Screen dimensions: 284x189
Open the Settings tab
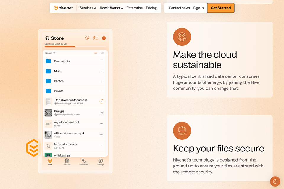101,162
